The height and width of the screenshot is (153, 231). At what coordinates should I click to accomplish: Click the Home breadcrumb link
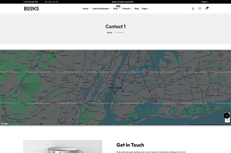coord(109,33)
